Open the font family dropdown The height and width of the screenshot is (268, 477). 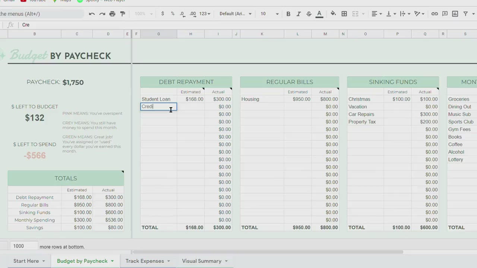click(236, 14)
